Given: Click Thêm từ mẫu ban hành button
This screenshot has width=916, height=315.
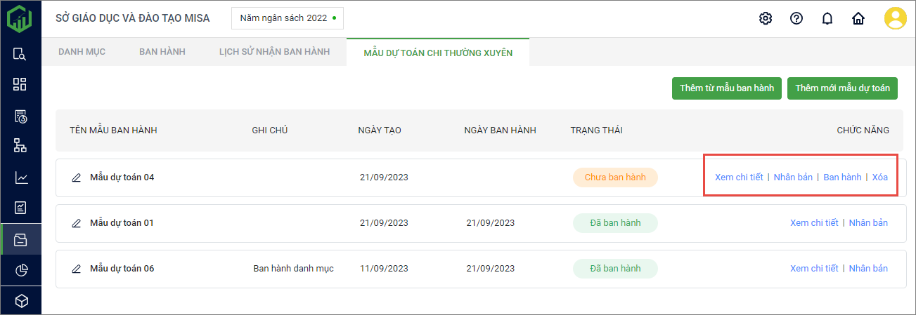Looking at the screenshot, I should point(727,88).
